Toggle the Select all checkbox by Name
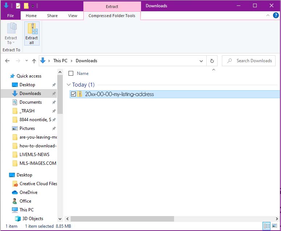The image size is (281, 231). (x=71, y=73)
